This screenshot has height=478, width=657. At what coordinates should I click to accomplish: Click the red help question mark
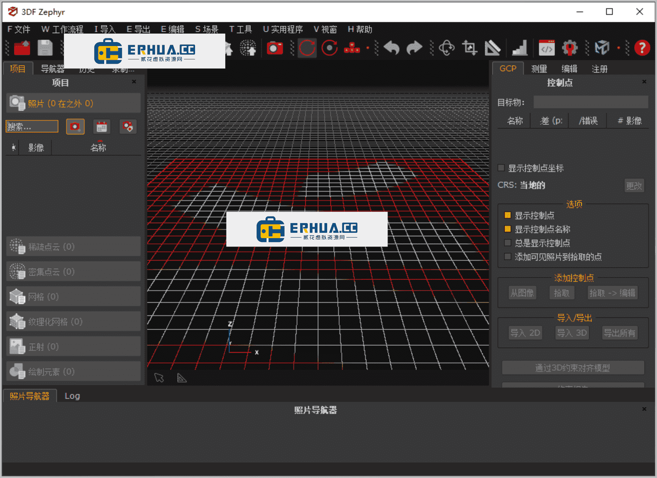coord(642,48)
